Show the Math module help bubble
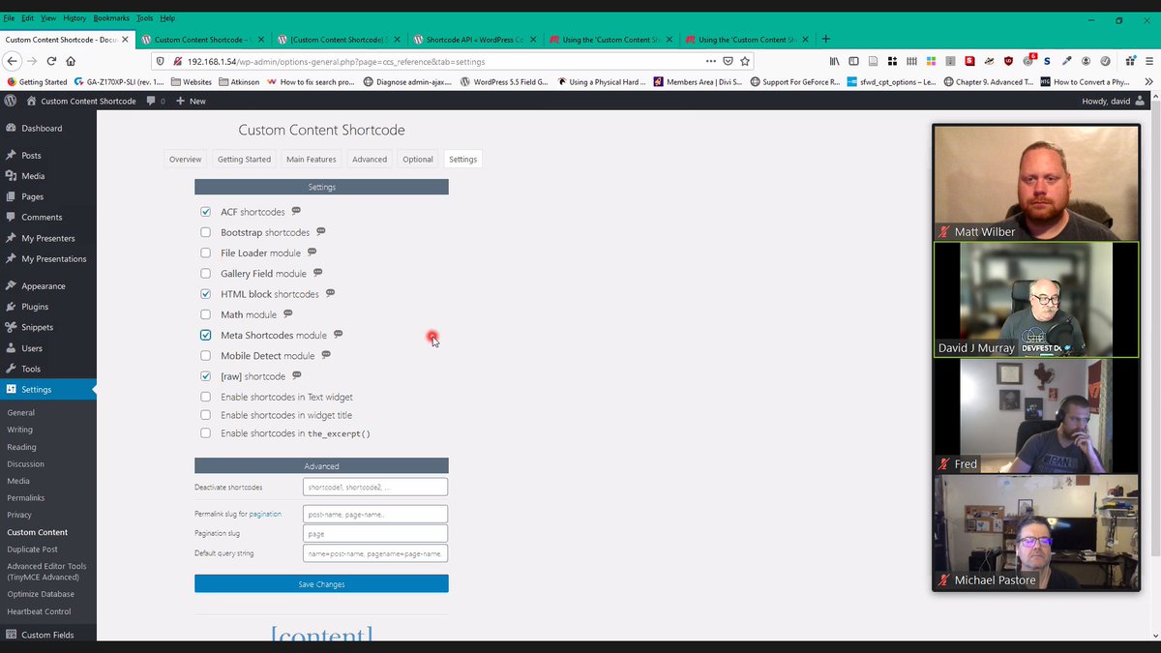The height and width of the screenshot is (653, 1161). point(287,313)
